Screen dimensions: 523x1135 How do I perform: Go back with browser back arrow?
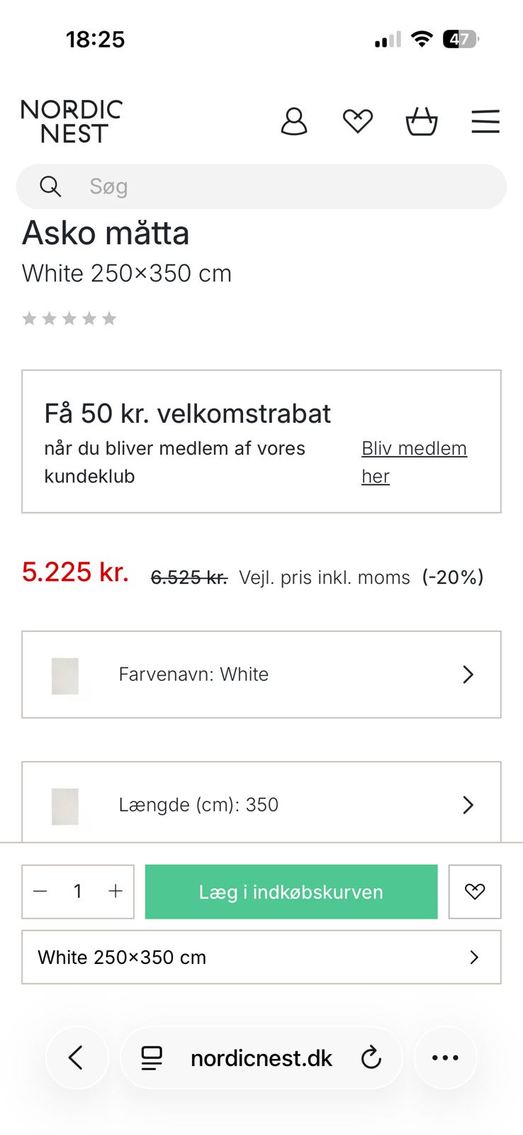pos(77,1058)
